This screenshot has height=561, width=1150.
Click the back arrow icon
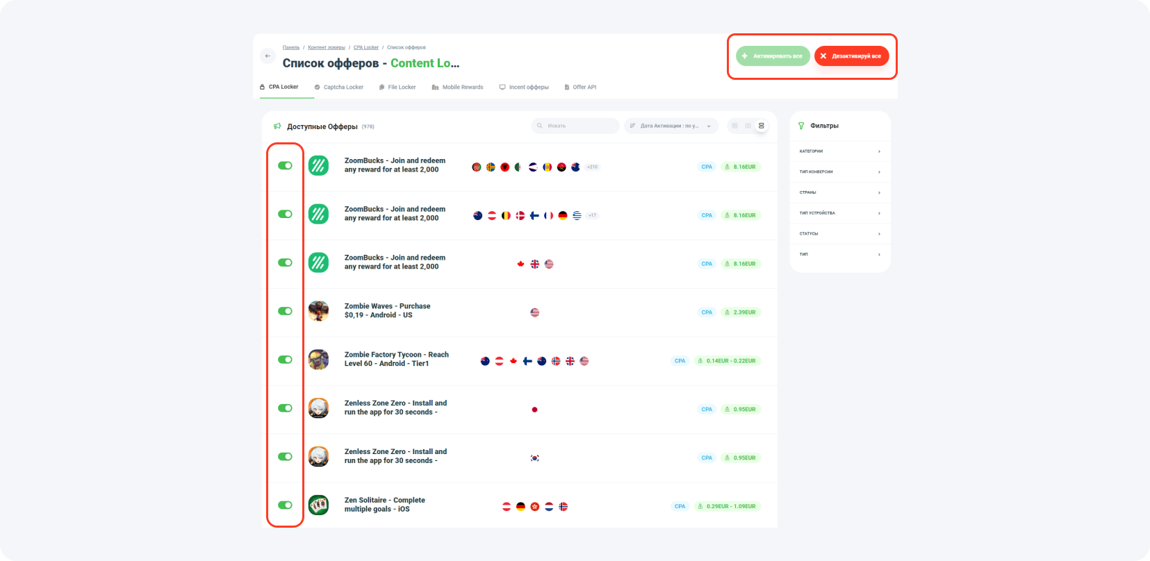point(268,56)
